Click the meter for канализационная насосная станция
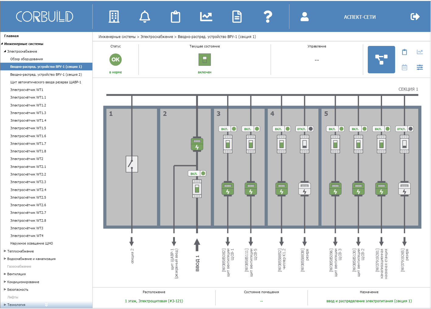This screenshot has height=309, width=431. [381, 189]
